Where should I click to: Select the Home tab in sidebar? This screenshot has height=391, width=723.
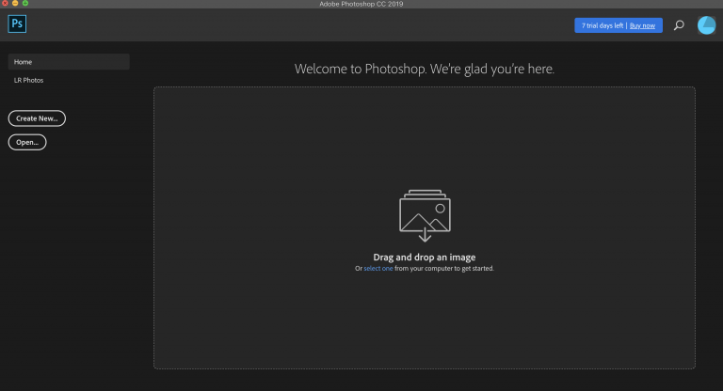[69, 62]
